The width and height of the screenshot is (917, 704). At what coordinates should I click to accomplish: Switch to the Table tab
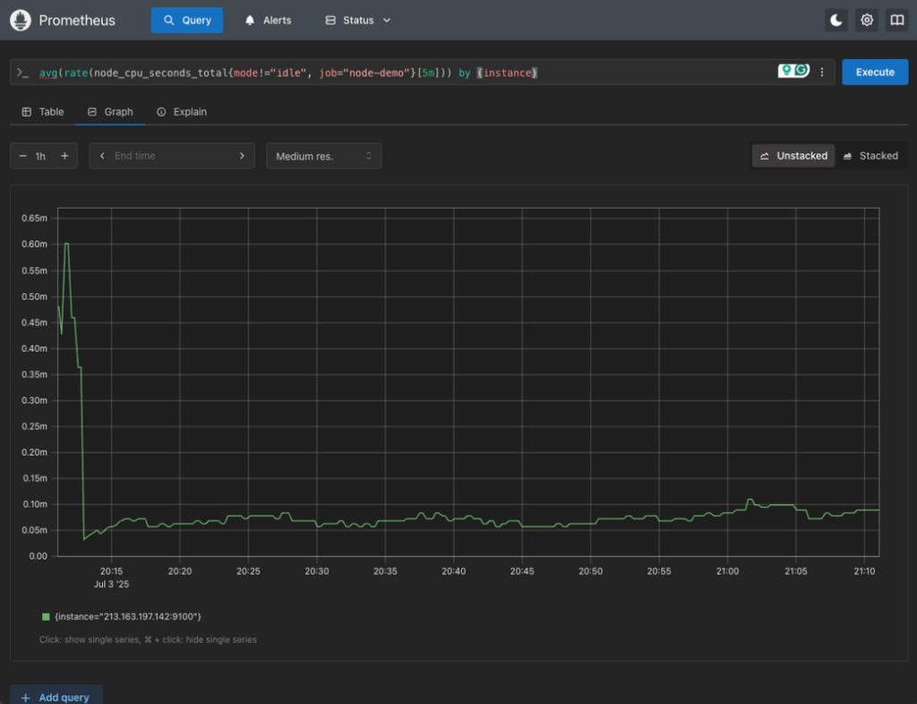click(41, 112)
